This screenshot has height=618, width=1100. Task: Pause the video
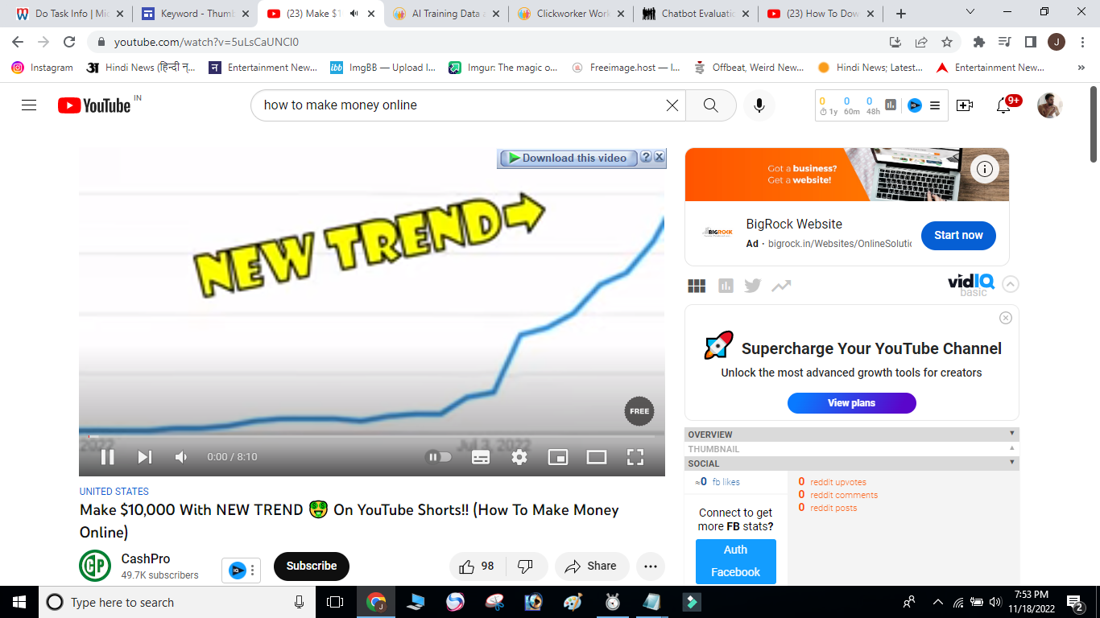(x=107, y=457)
